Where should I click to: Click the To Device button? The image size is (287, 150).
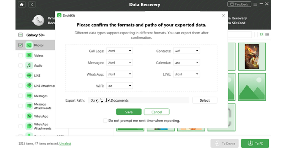click(x=224, y=143)
